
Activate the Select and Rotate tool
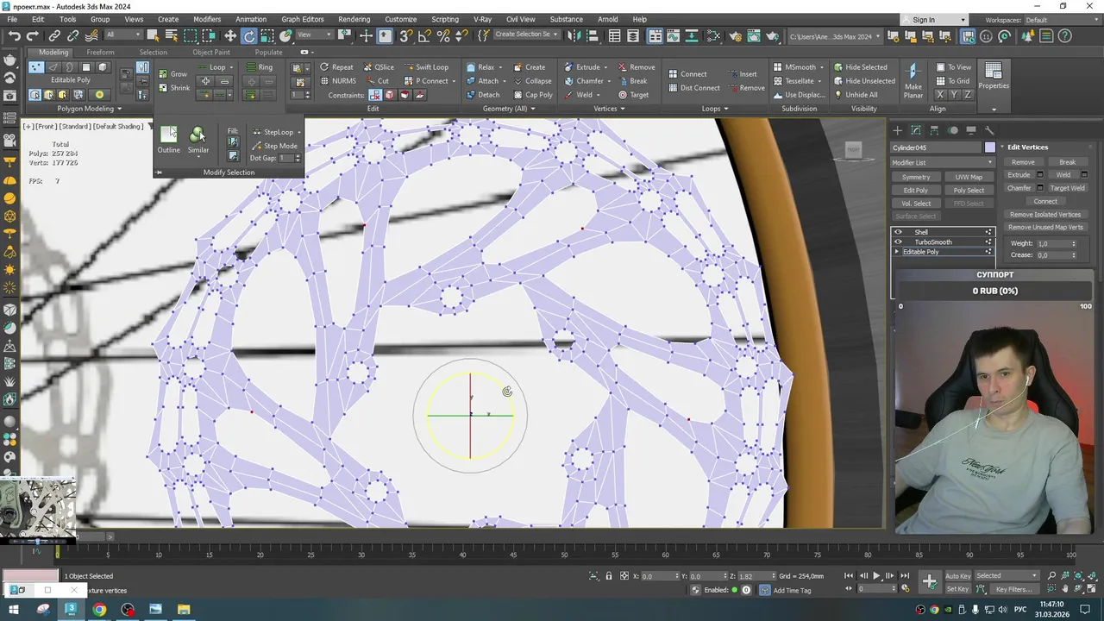[x=249, y=35]
